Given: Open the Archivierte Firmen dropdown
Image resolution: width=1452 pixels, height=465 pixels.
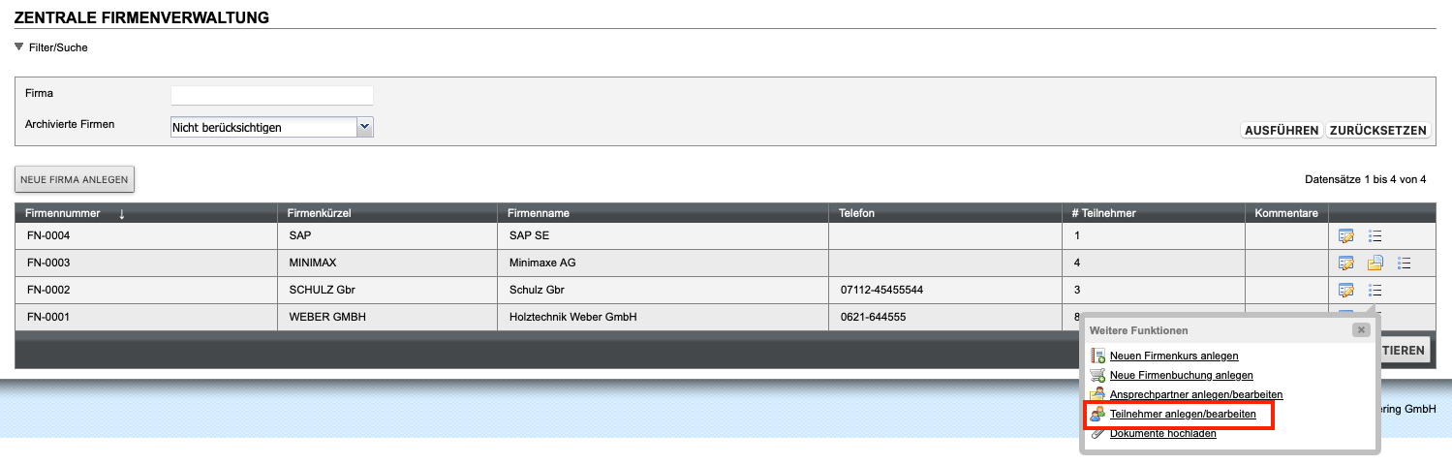Looking at the screenshot, I should point(364,127).
